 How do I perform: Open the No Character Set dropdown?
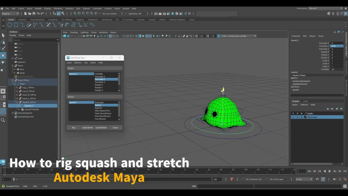point(253,179)
